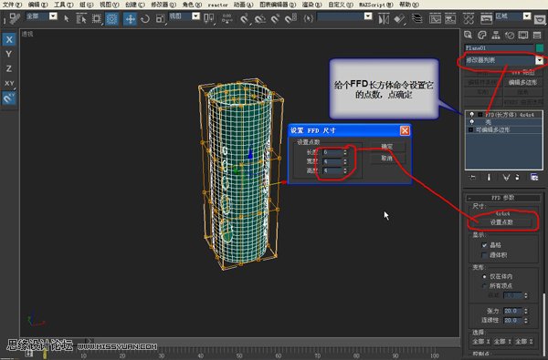Toggle the 3D Snaps icon
Screen dimensions: 548x360
point(244,18)
